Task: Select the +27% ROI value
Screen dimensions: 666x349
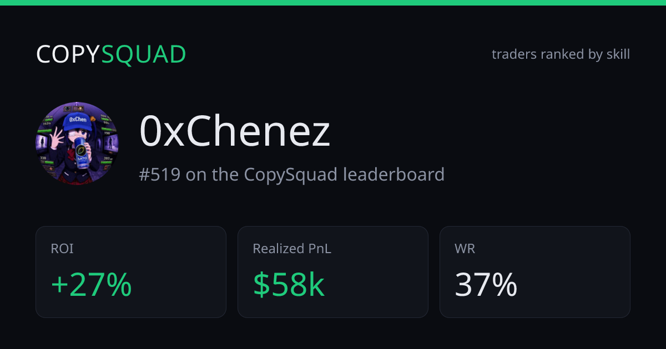Action: 91,285
